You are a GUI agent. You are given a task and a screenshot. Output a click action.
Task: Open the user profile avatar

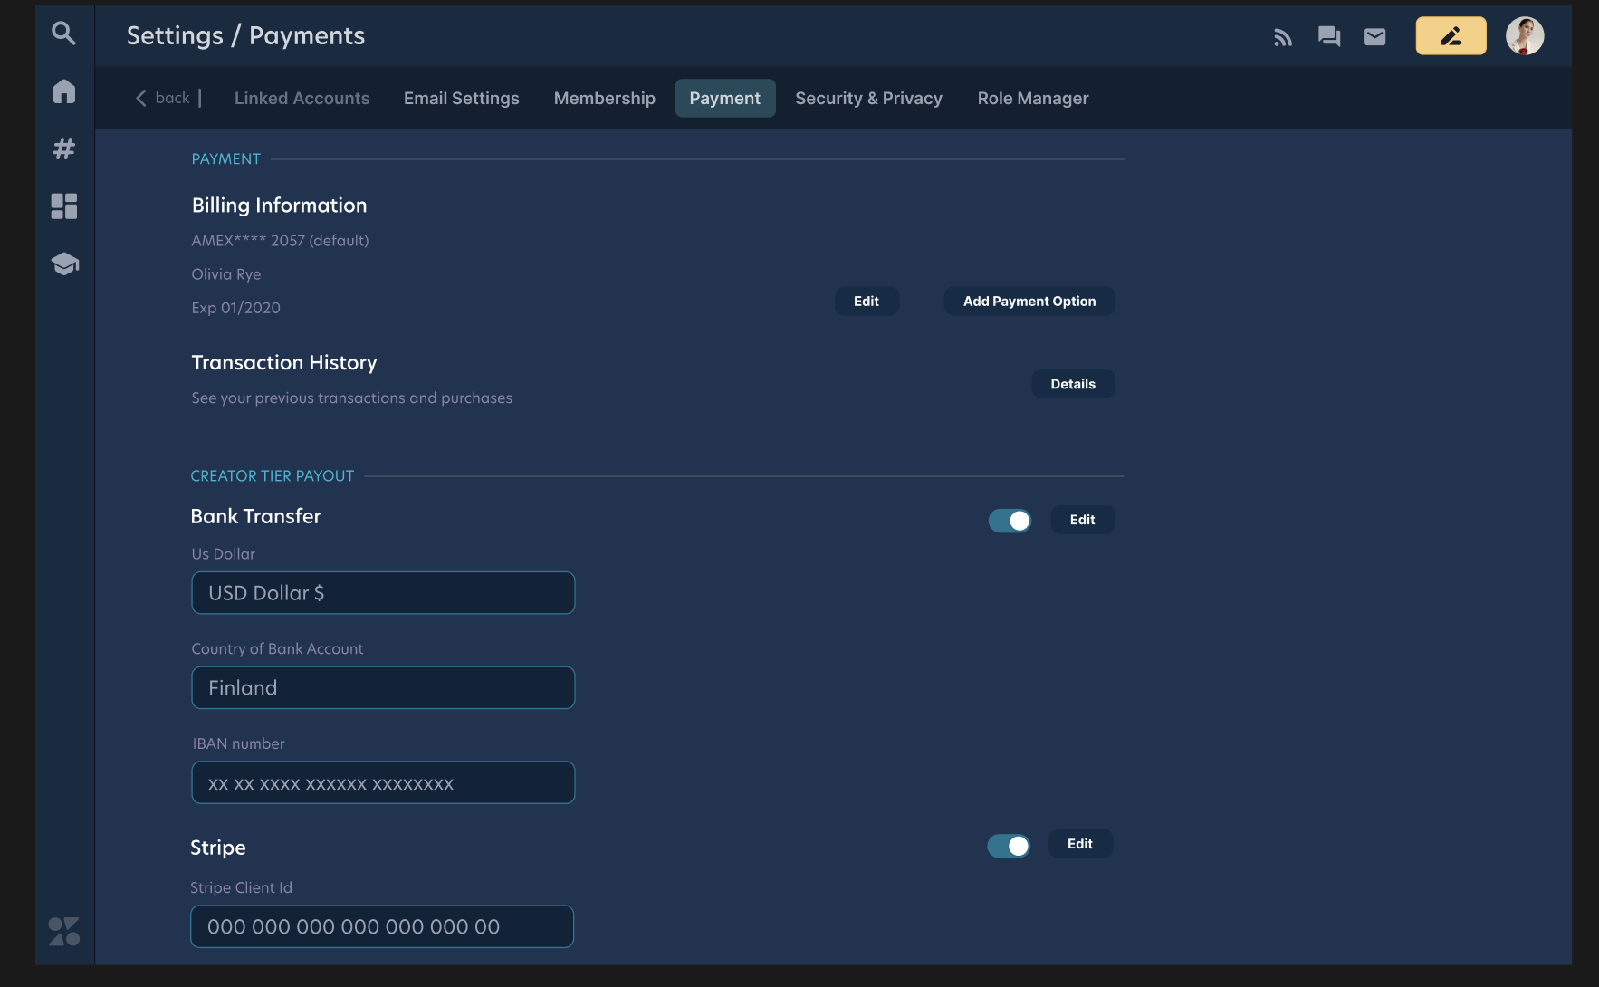1525,36
